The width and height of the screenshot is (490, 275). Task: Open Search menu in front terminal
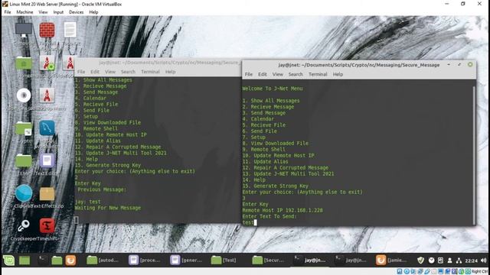(296, 74)
